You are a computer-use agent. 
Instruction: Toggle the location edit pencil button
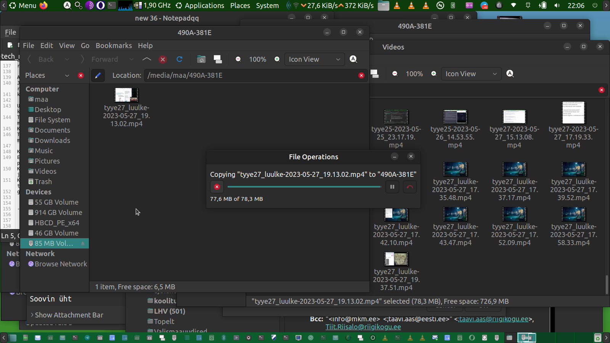click(98, 75)
